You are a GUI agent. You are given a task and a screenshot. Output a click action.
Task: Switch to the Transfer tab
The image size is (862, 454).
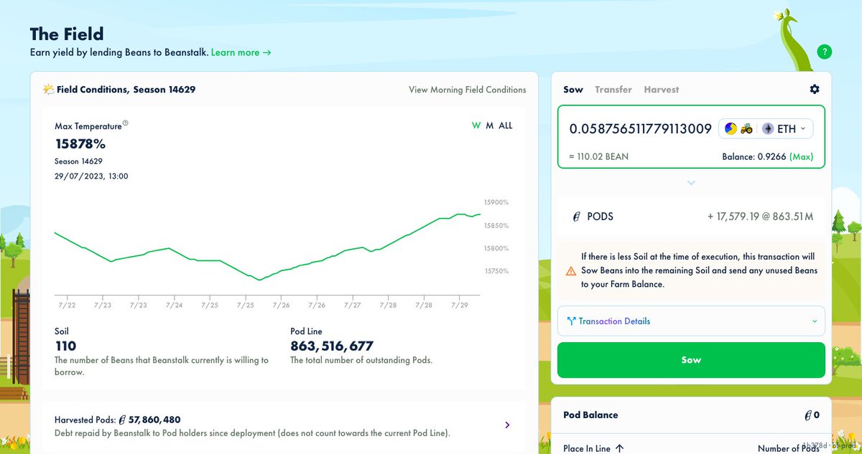tap(613, 90)
